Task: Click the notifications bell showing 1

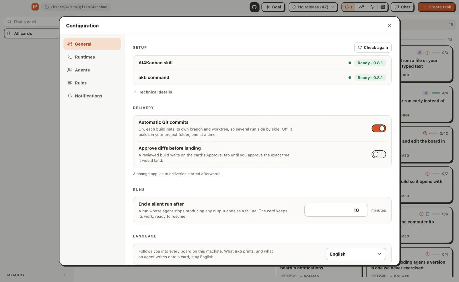Action: click(349, 7)
